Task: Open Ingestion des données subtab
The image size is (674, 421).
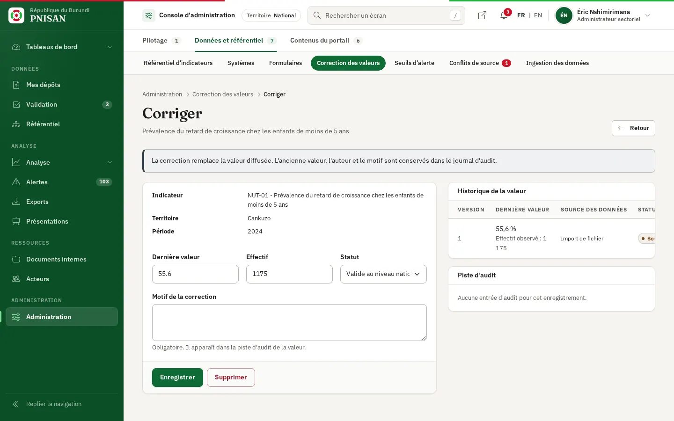Action: [x=557, y=63]
